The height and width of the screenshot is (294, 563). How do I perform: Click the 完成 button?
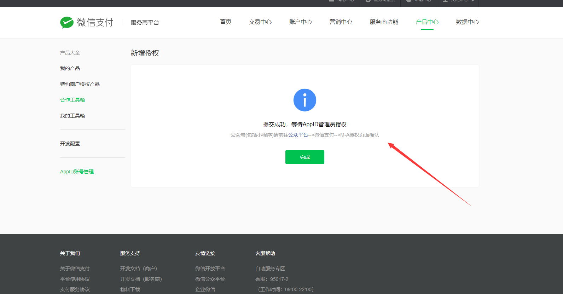coord(304,157)
